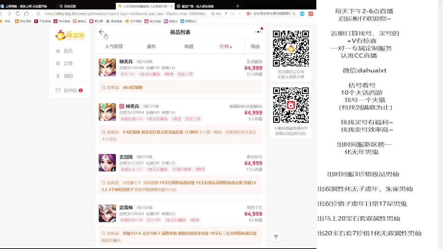Reload the page with the refresh icon
The image size is (443, 249).
18,14
